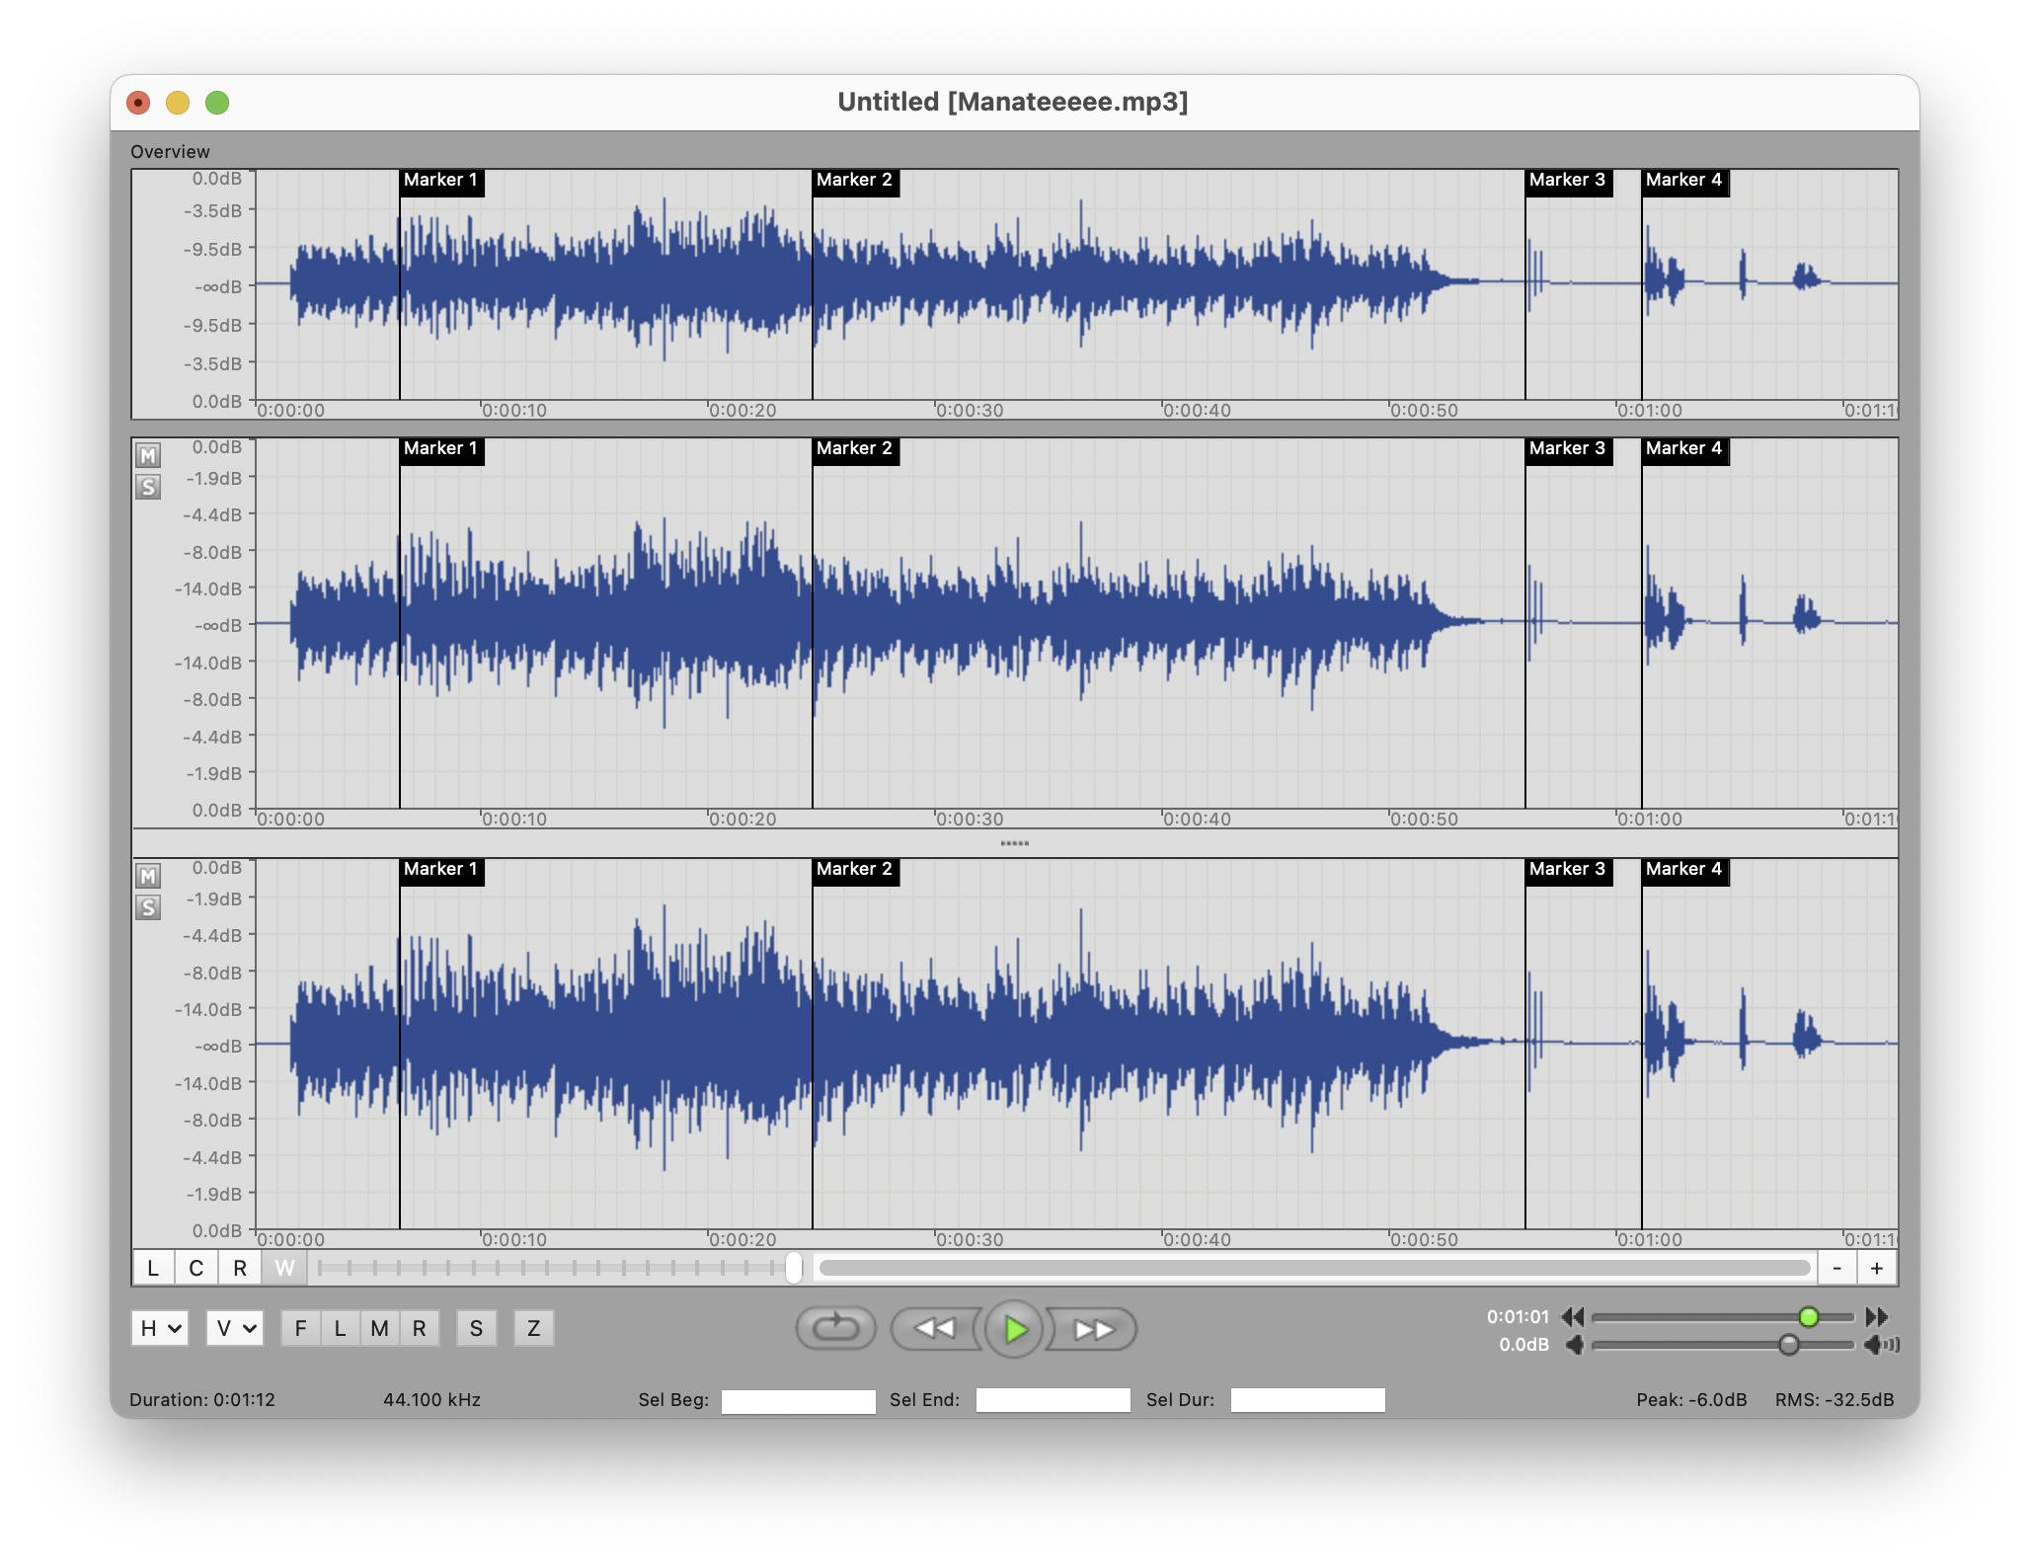This screenshot has height=1564, width=2030.
Task: Click Marker 3 in the upper channel
Action: click(x=1568, y=449)
